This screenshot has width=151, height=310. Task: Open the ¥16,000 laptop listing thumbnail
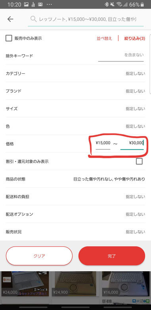(126, 283)
